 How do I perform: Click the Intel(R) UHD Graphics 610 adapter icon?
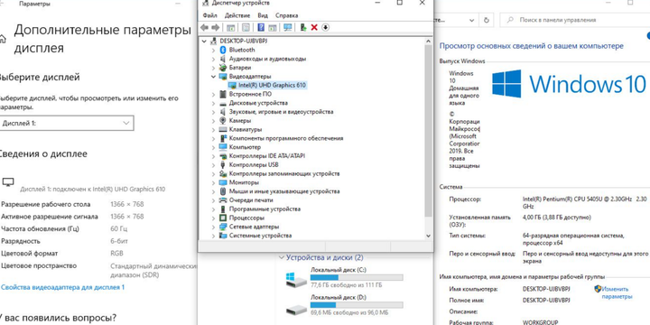(232, 86)
